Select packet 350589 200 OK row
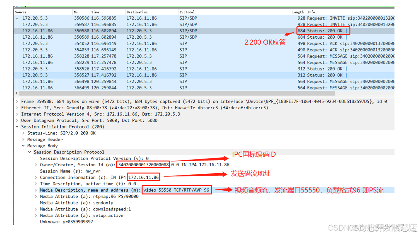The height and width of the screenshot is (235, 418). pos(204,37)
